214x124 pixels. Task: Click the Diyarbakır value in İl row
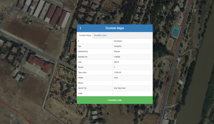119,41
